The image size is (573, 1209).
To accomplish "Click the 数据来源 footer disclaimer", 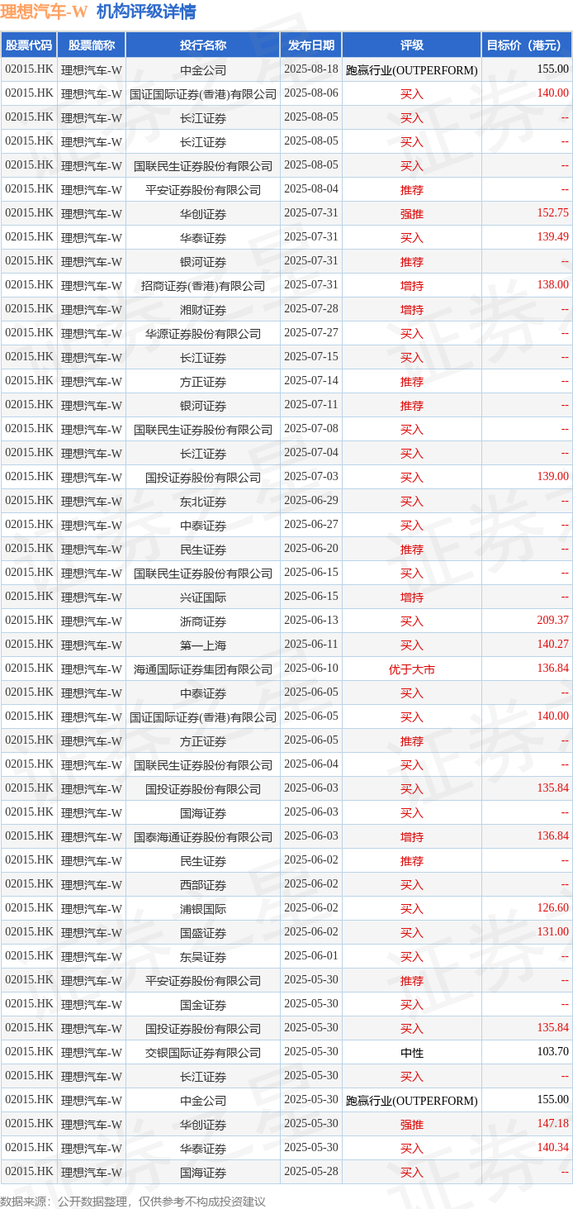I will pos(133,1201).
